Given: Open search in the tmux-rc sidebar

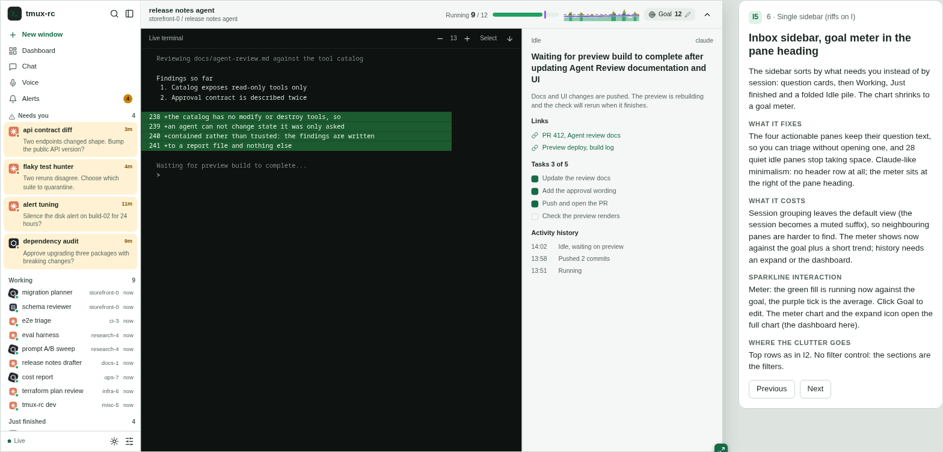Looking at the screenshot, I should (114, 14).
